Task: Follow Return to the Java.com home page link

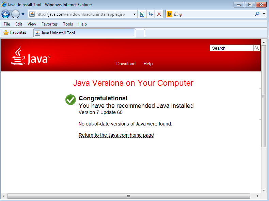Action: (x=116, y=135)
